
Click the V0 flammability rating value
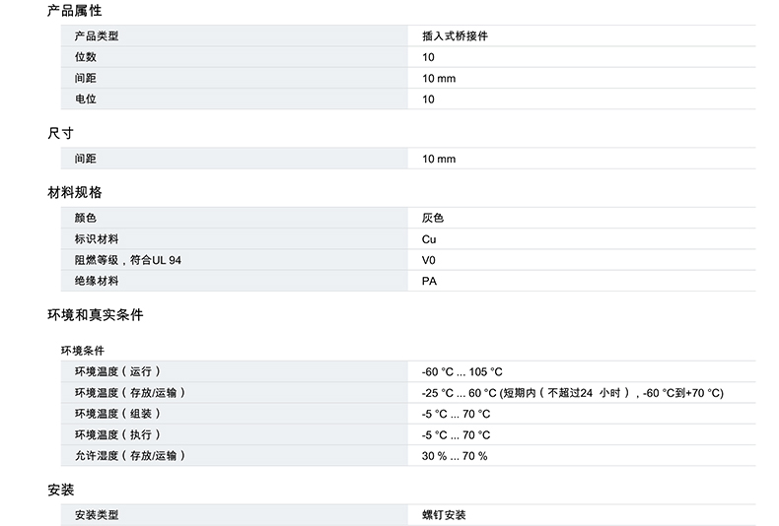429,260
